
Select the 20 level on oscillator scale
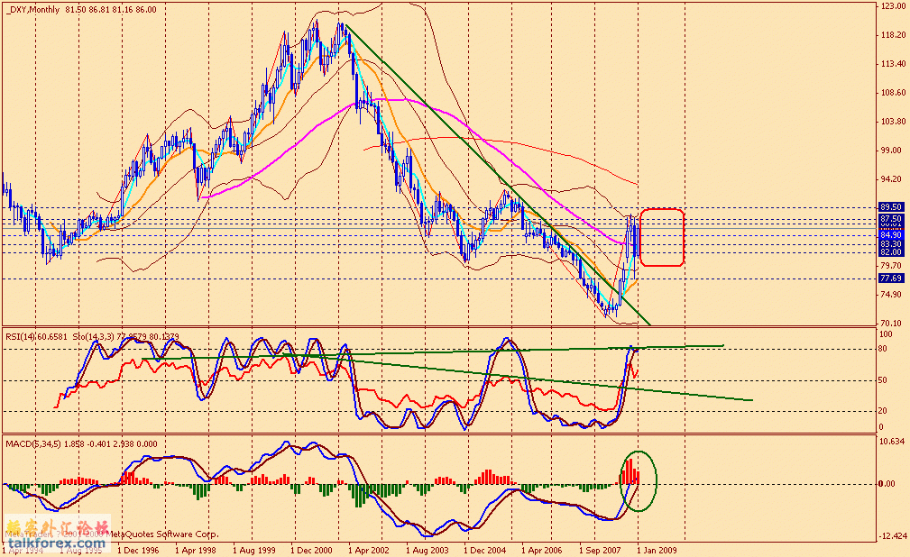point(883,411)
